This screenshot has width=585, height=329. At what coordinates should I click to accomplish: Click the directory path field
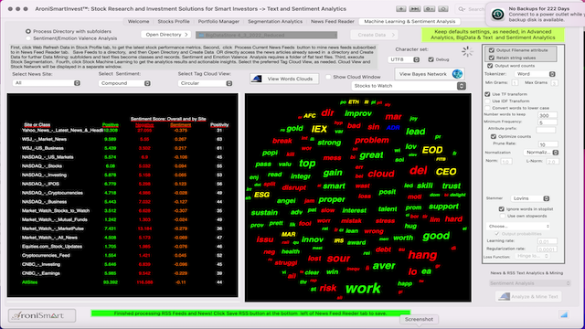(x=266, y=35)
